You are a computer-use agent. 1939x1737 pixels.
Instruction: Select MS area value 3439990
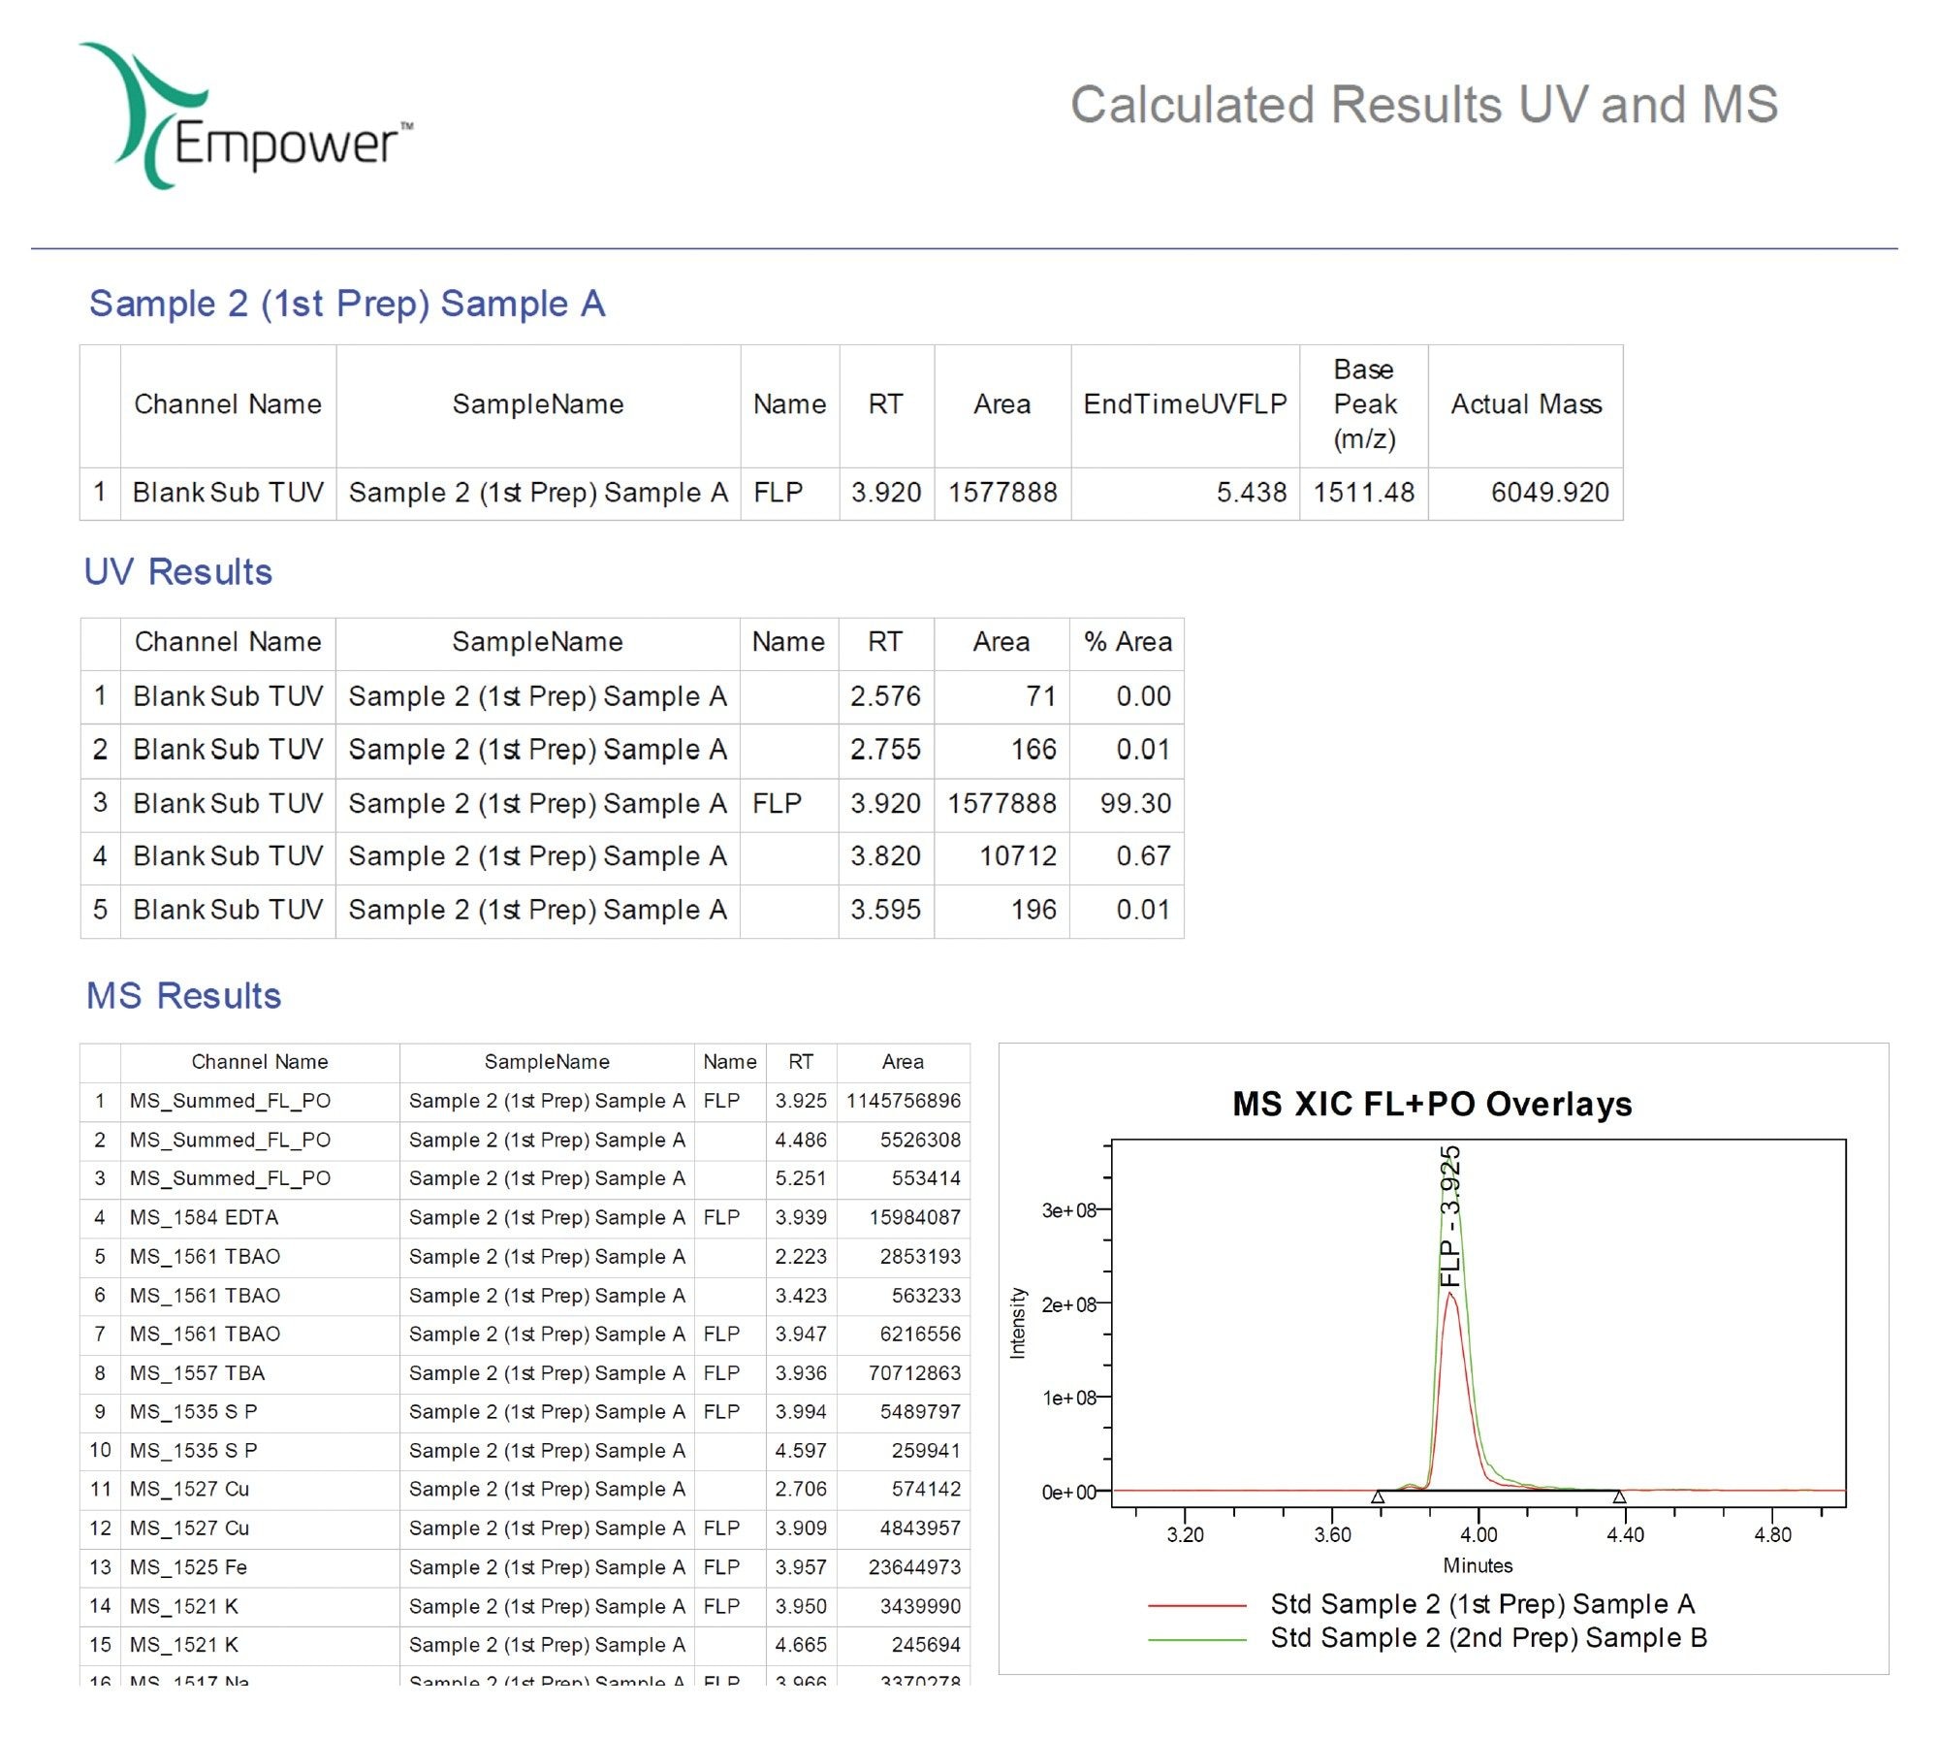coord(920,1606)
